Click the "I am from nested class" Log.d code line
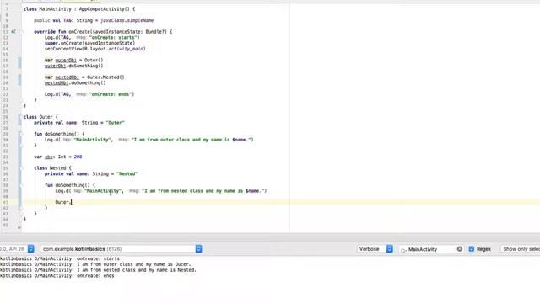 pyautogui.click(x=161, y=191)
